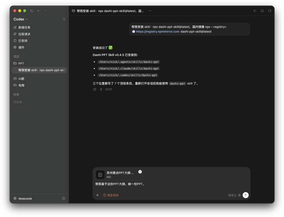Open the task list icon in top right
284x217 pixels.
coord(255,11)
